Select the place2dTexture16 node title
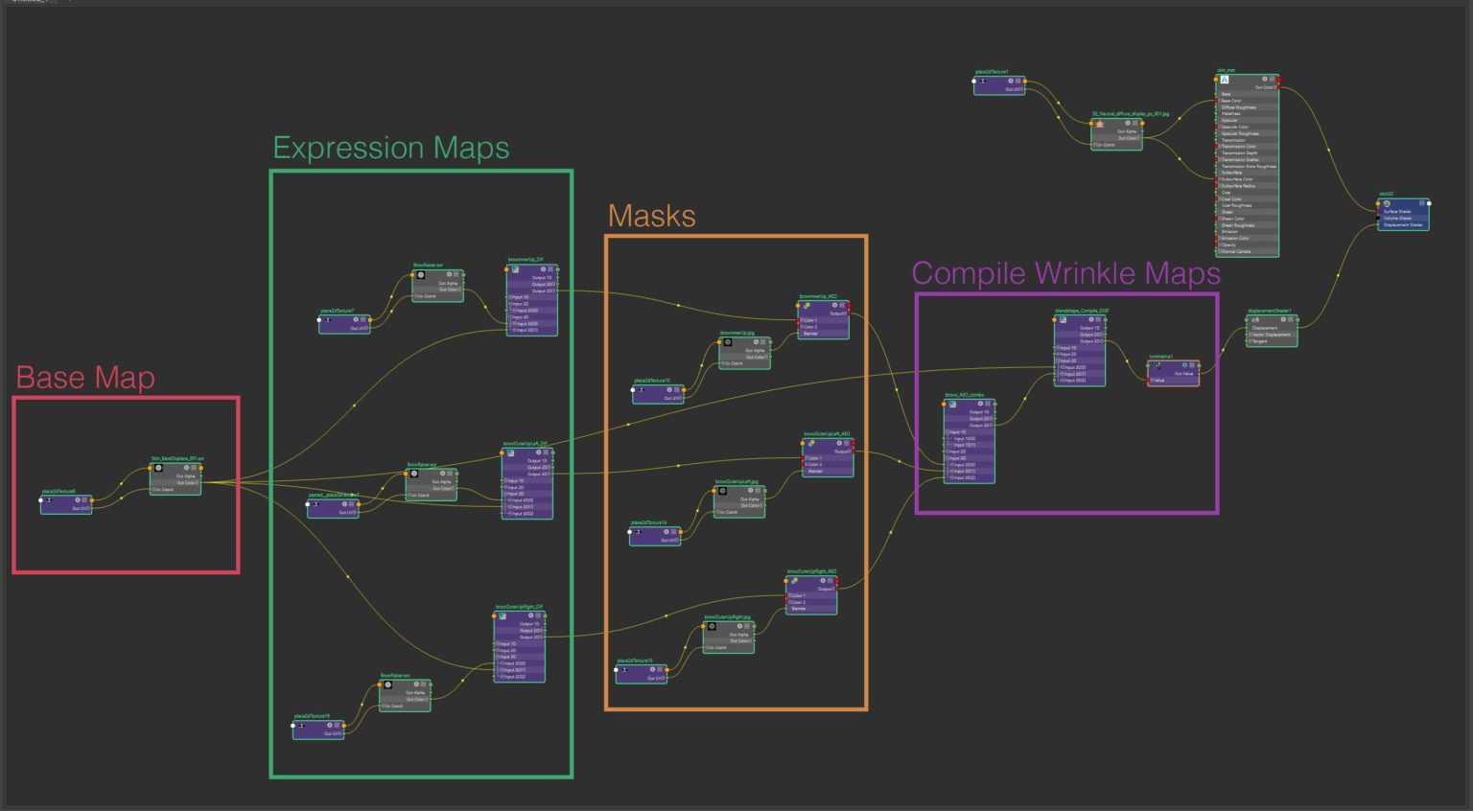Image resolution: width=1473 pixels, height=811 pixels. click(312, 716)
